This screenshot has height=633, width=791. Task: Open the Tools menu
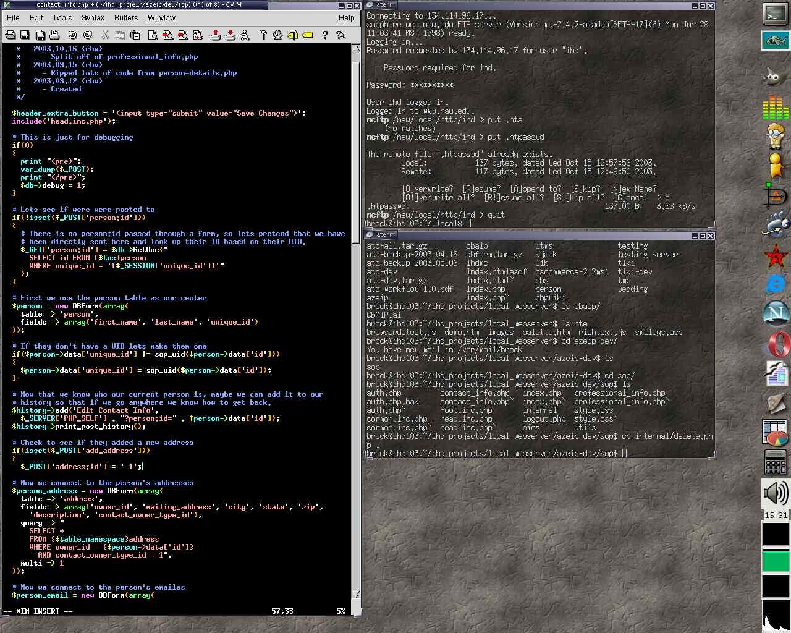point(62,18)
